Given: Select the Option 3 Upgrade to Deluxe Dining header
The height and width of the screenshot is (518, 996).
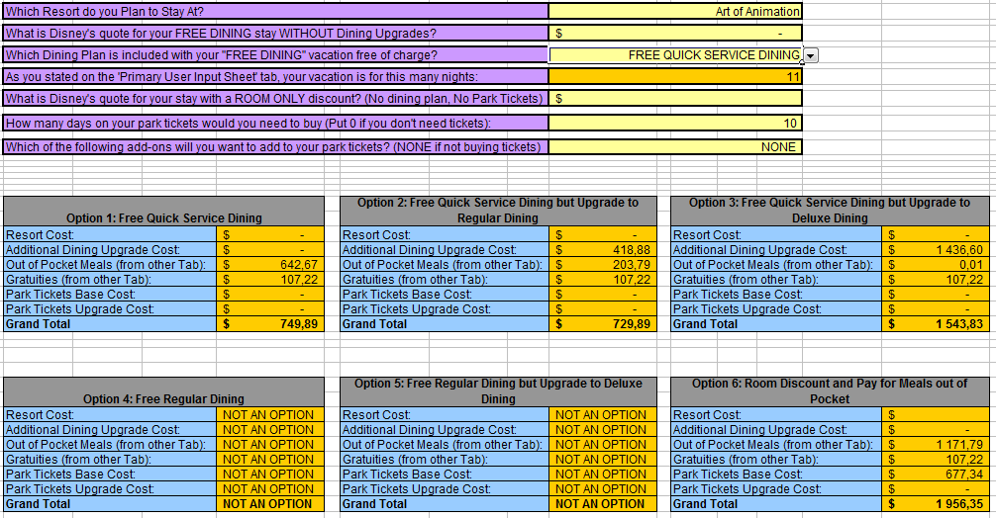Looking at the screenshot, I should point(830,212).
